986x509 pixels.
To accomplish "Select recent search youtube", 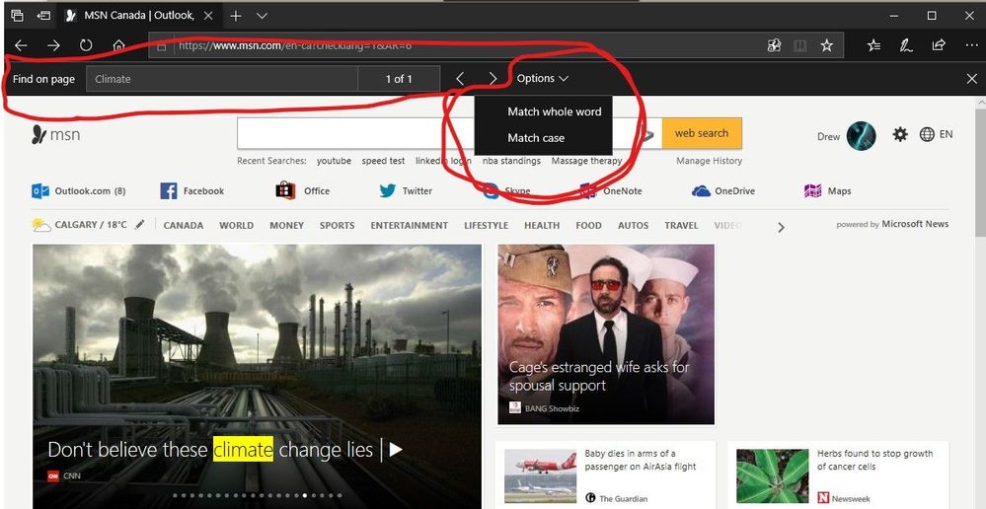I will click(334, 161).
